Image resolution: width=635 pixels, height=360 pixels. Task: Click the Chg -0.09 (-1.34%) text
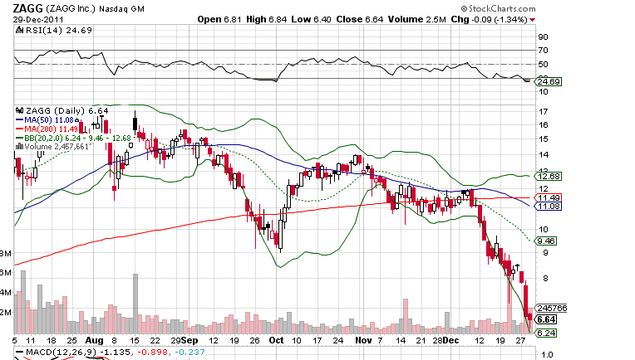[x=489, y=19]
